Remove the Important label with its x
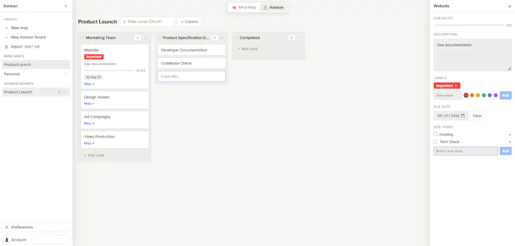 coord(456,86)
